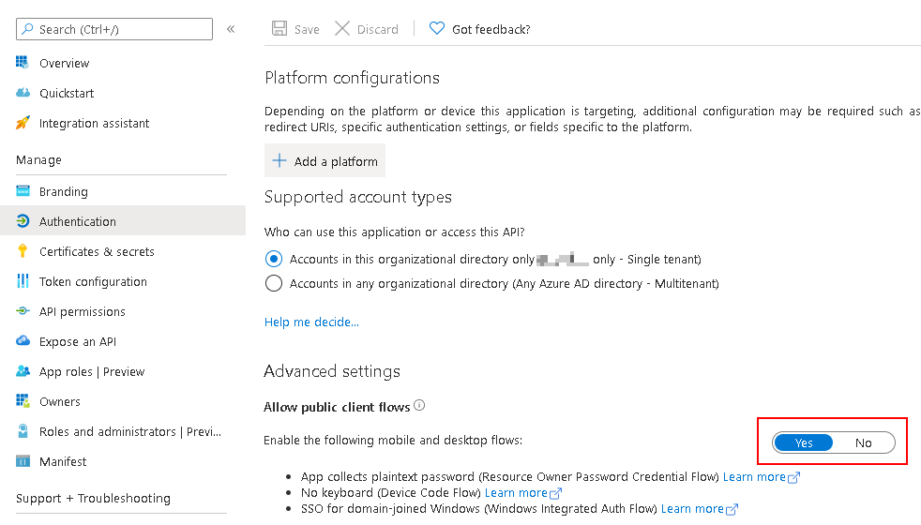Click the Expose an API cloud icon
Screen dimensions: 921x525
pyautogui.click(x=23, y=340)
